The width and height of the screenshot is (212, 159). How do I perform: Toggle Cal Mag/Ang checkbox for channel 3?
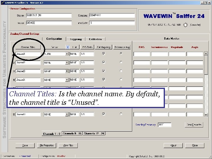tap(104, 71)
